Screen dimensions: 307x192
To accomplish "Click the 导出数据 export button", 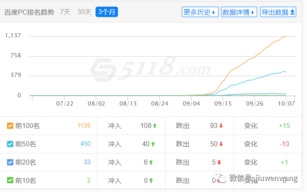I will click(x=278, y=12).
